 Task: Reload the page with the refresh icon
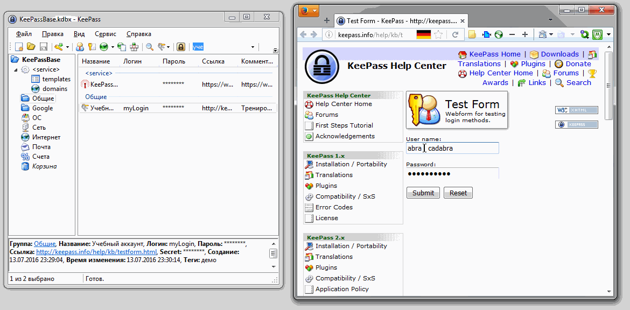point(455,34)
